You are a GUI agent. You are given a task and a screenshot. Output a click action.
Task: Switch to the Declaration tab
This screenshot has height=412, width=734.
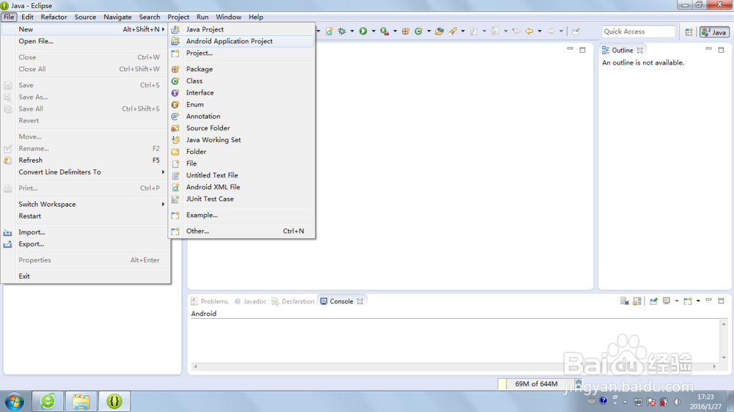(x=294, y=301)
